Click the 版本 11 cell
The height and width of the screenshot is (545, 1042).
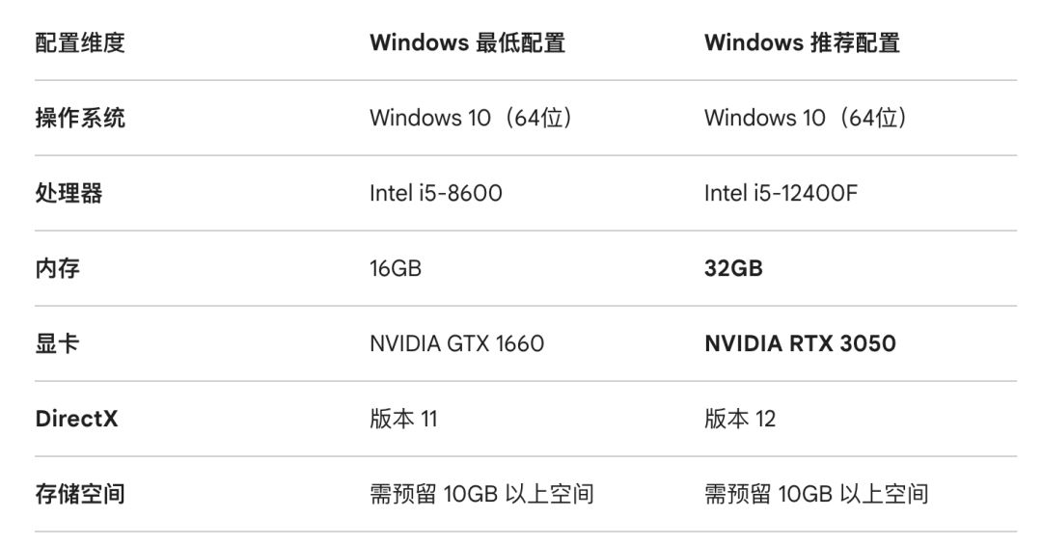tap(403, 419)
